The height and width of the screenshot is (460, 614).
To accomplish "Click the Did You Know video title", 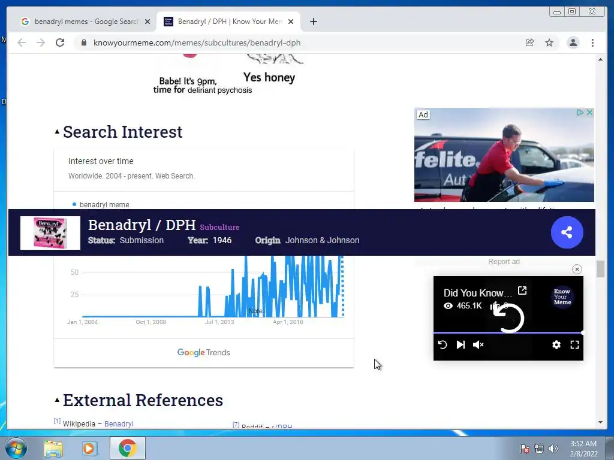I will (x=478, y=293).
